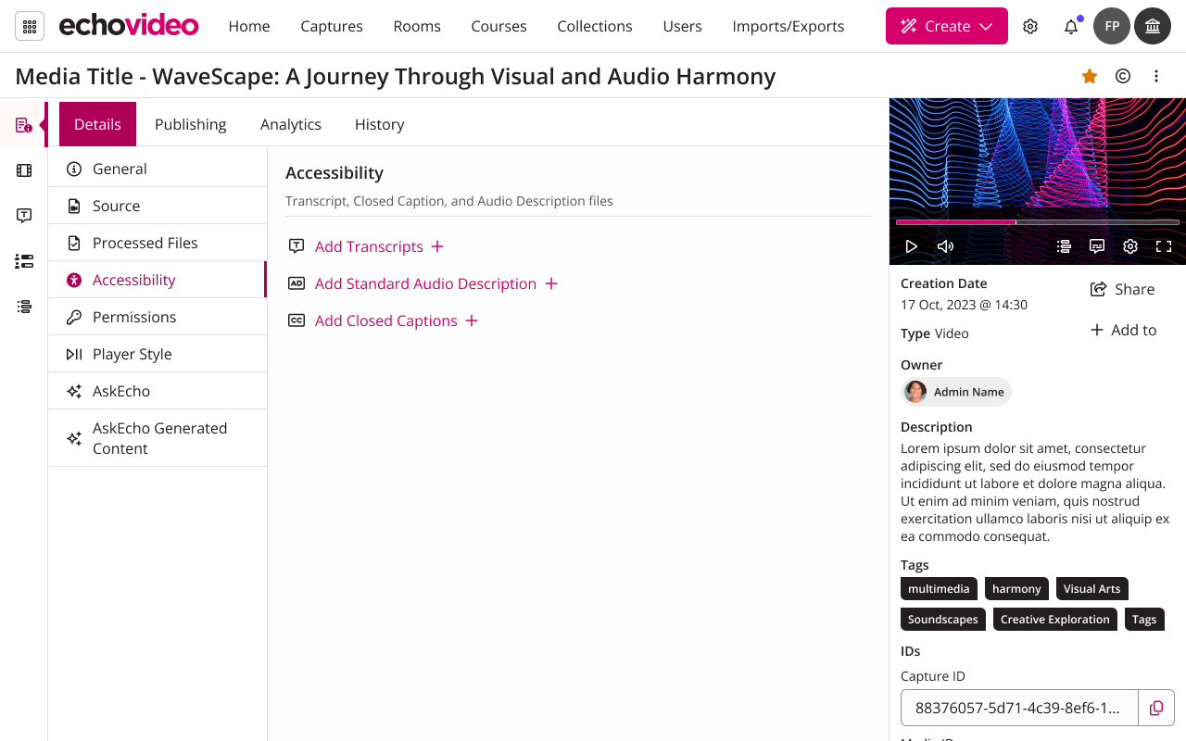Switch to the Publishing tab

[190, 123]
